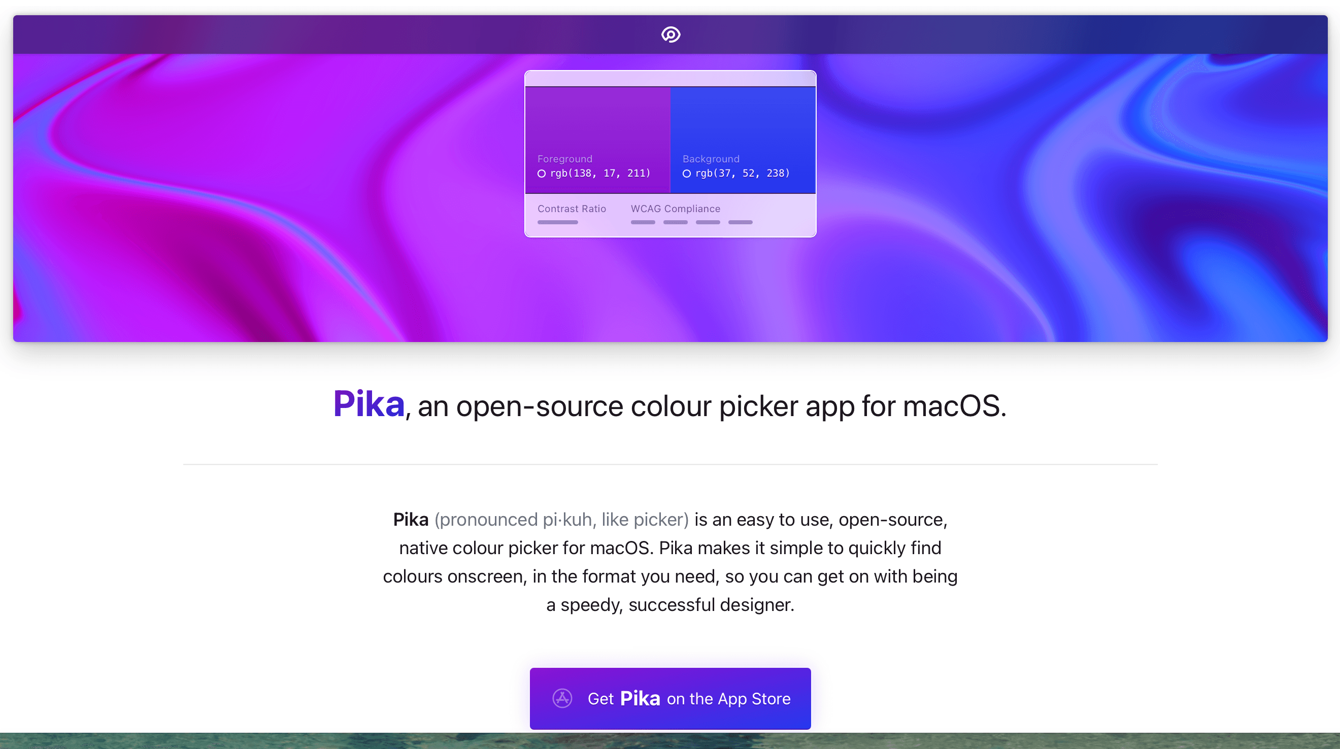Click the Contrast Ratio label

point(572,209)
